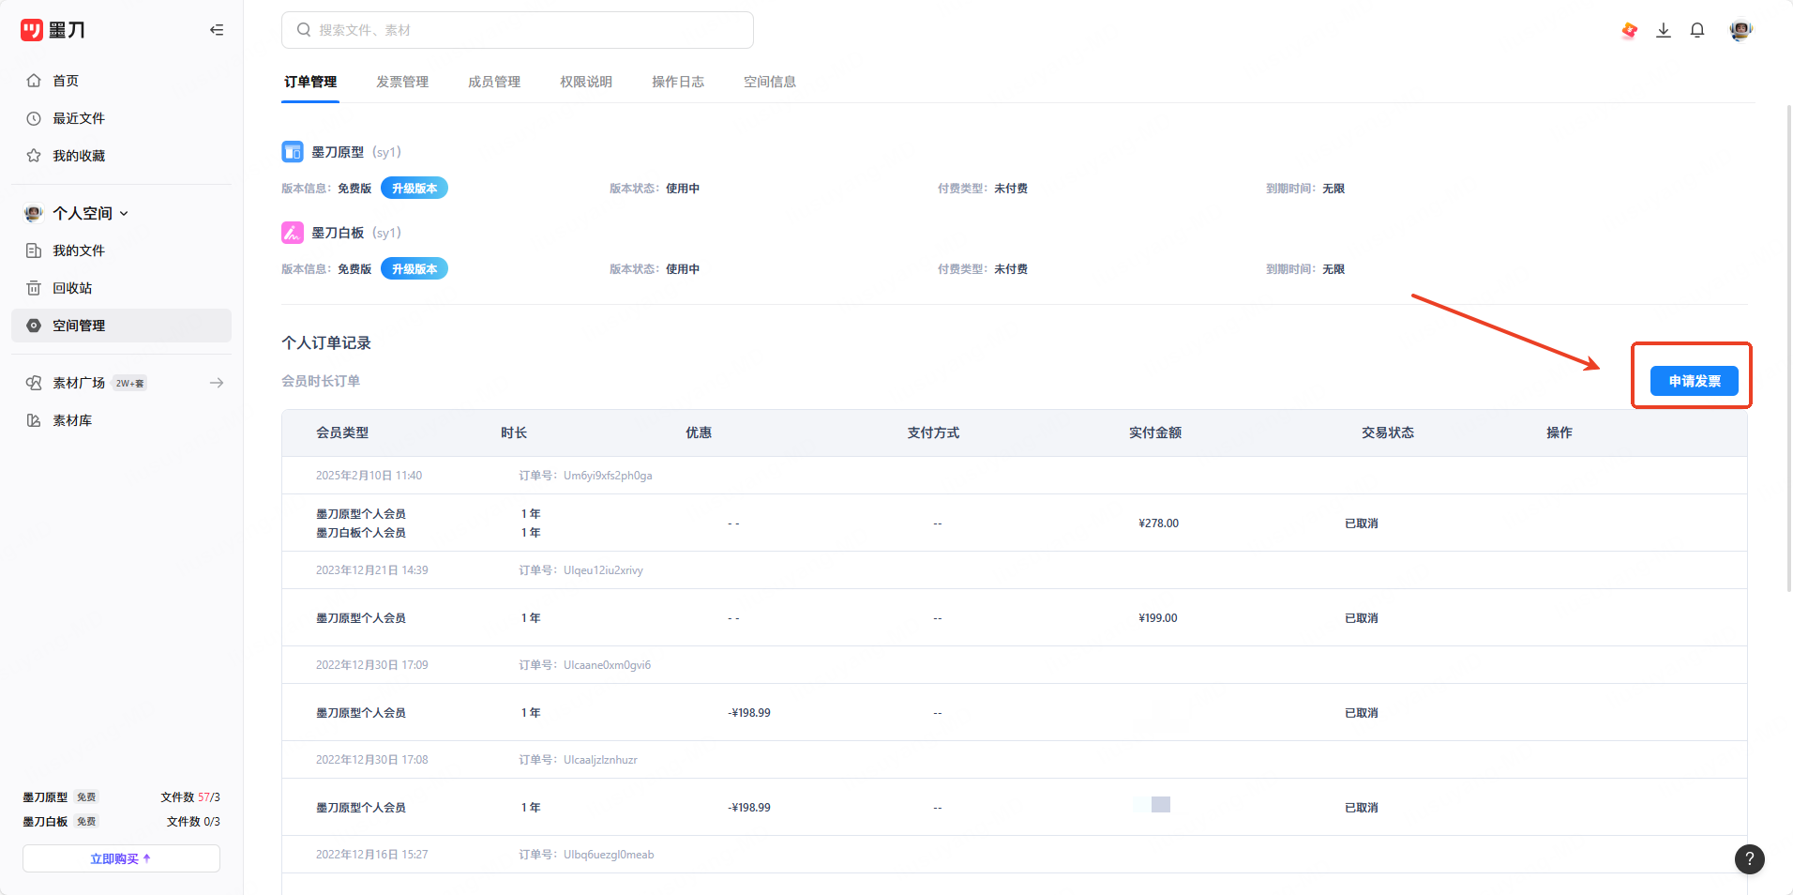Click the ¥278.00 amount cell
Screen dimensions: 1793x895
[1158, 523]
